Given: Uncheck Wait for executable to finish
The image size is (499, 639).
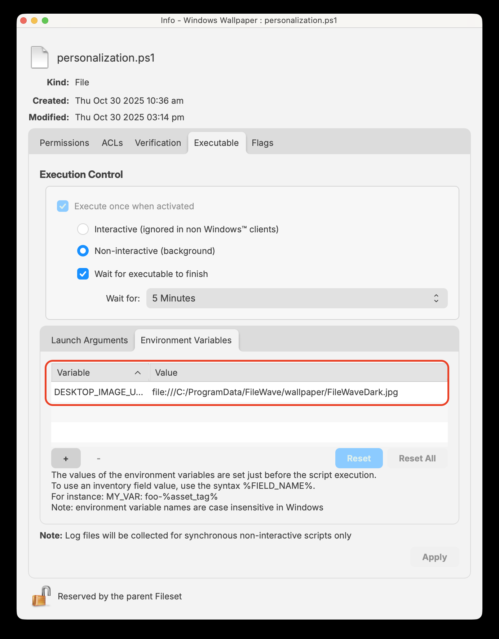Looking at the screenshot, I should click(83, 274).
